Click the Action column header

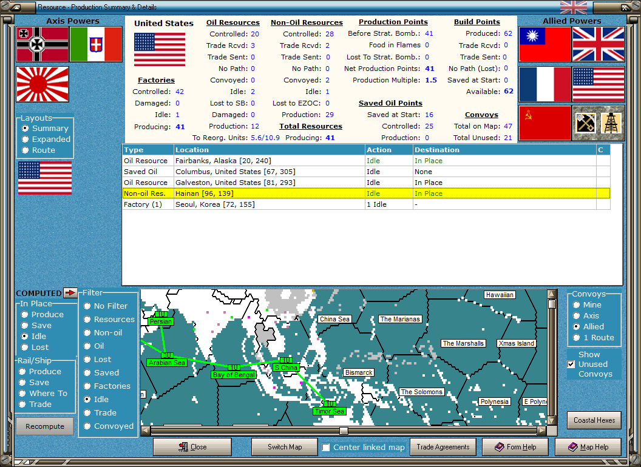pos(388,150)
